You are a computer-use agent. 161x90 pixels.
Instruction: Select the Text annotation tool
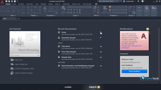point(45,9)
